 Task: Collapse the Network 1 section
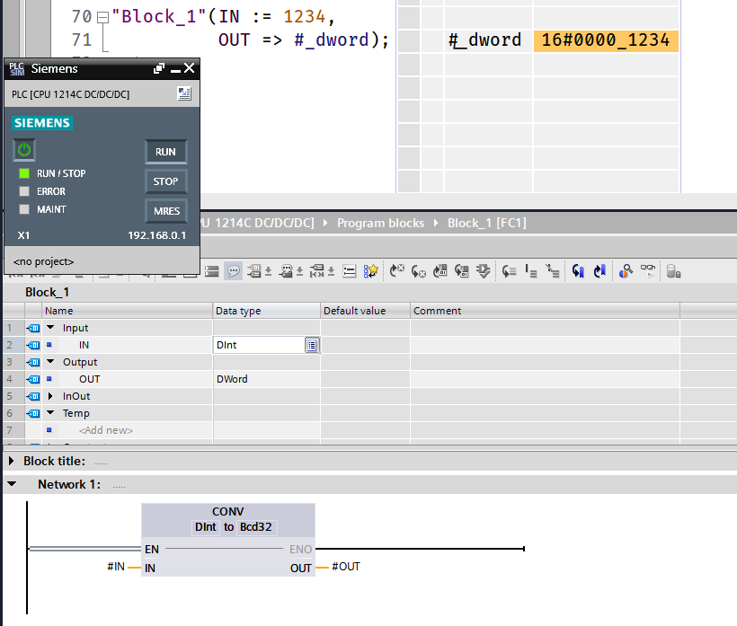pos(11,484)
